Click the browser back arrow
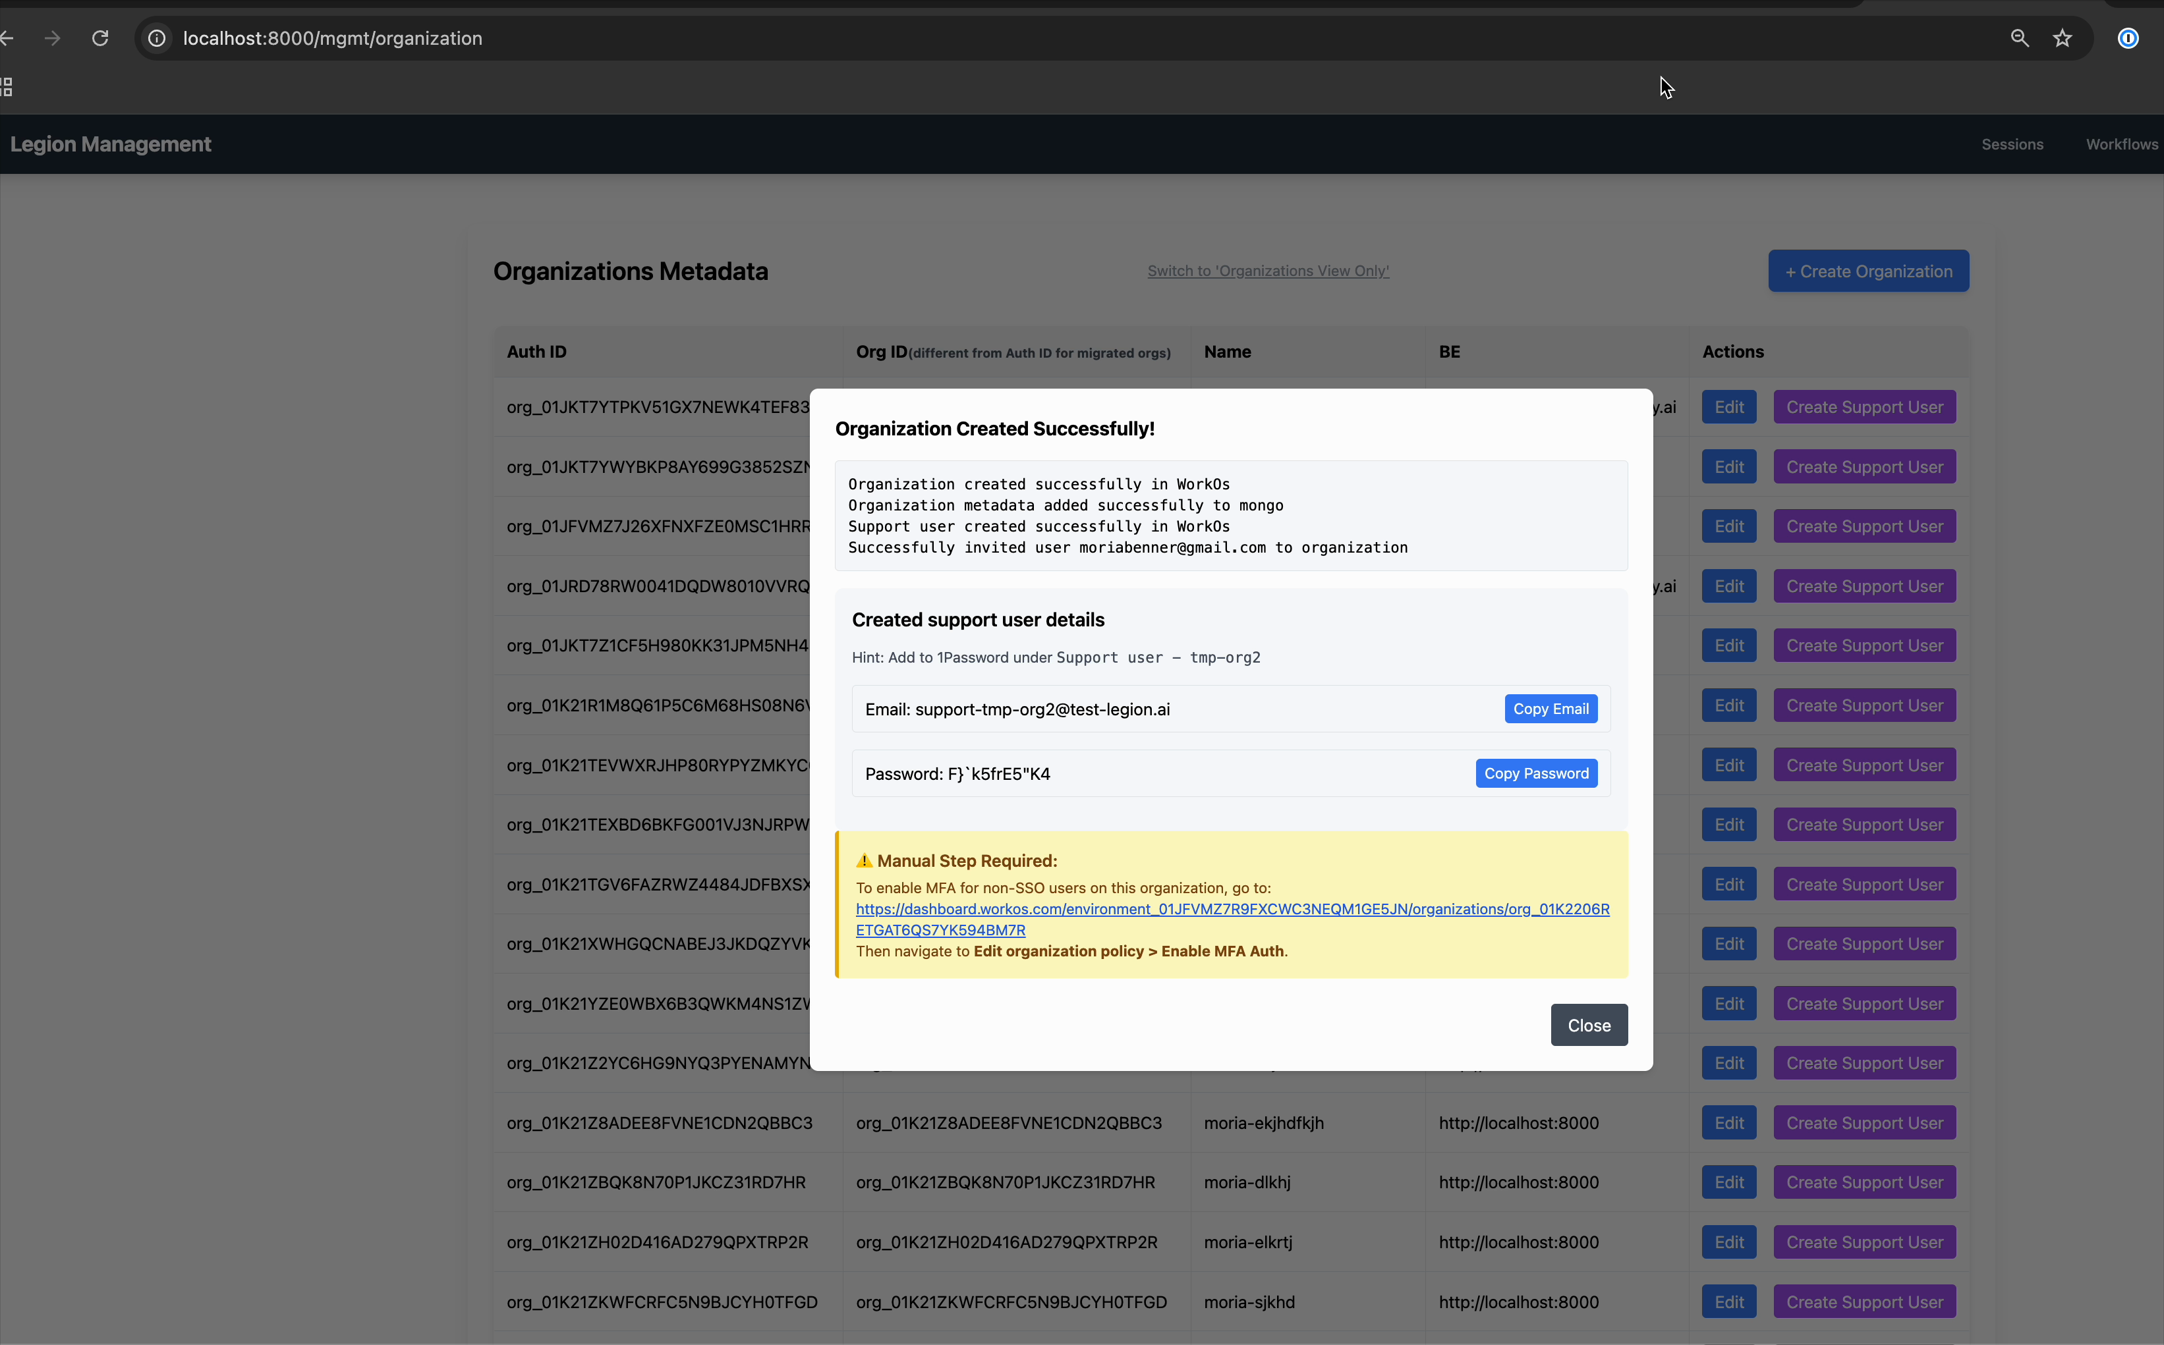This screenshot has height=1345, width=2164. tap(7, 38)
